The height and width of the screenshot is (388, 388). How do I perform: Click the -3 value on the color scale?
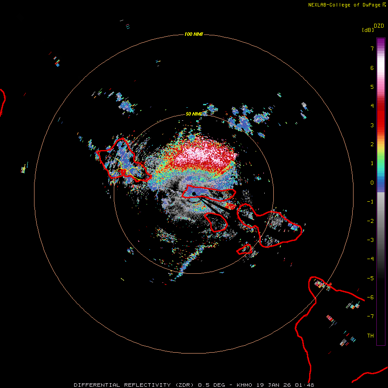point(370,240)
